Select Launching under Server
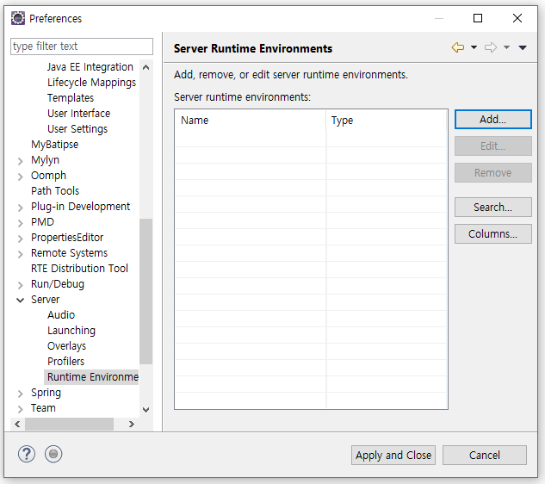This screenshot has width=545, height=484. click(71, 331)
